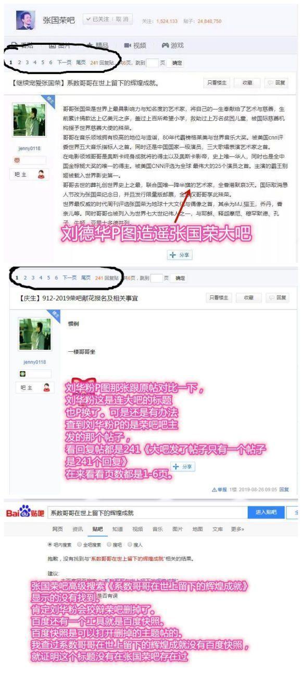Select the 吧内搜索 radio button
This screenshot has height=675, width=302.
click(x=50, y=544)
